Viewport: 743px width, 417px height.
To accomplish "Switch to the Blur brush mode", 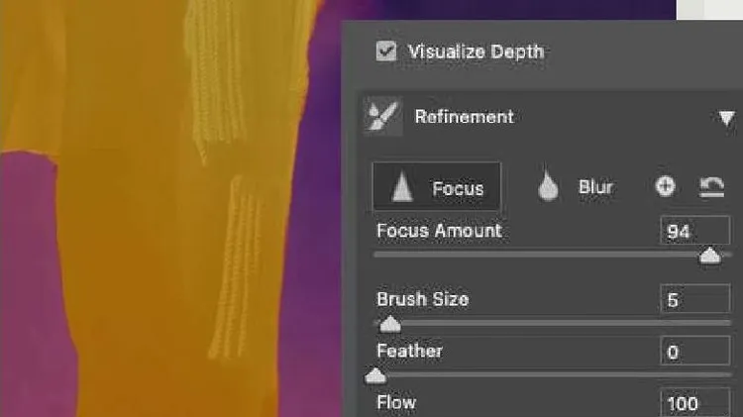I will click(x=576, y=186).
